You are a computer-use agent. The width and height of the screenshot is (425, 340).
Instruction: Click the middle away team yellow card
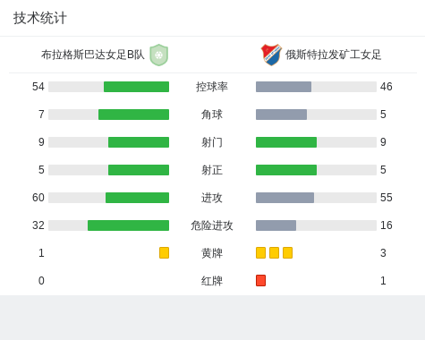coord(274,252)
